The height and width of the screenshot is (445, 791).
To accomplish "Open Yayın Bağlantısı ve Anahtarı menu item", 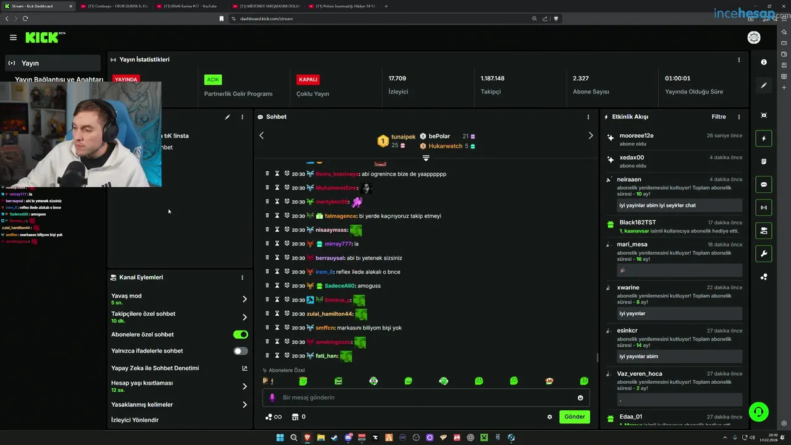I will coord(59,79).
